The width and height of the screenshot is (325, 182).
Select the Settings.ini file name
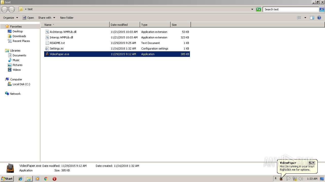(57, 49)
